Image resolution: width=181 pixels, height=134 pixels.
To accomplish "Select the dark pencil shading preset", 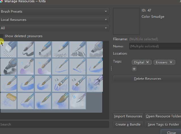I will tap(43, 49).
